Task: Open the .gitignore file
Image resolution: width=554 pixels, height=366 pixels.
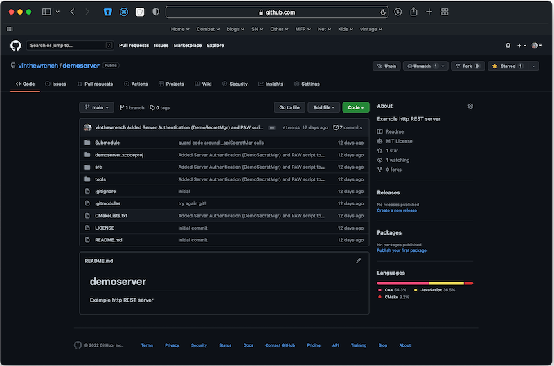Action: (x=105, y=191)
